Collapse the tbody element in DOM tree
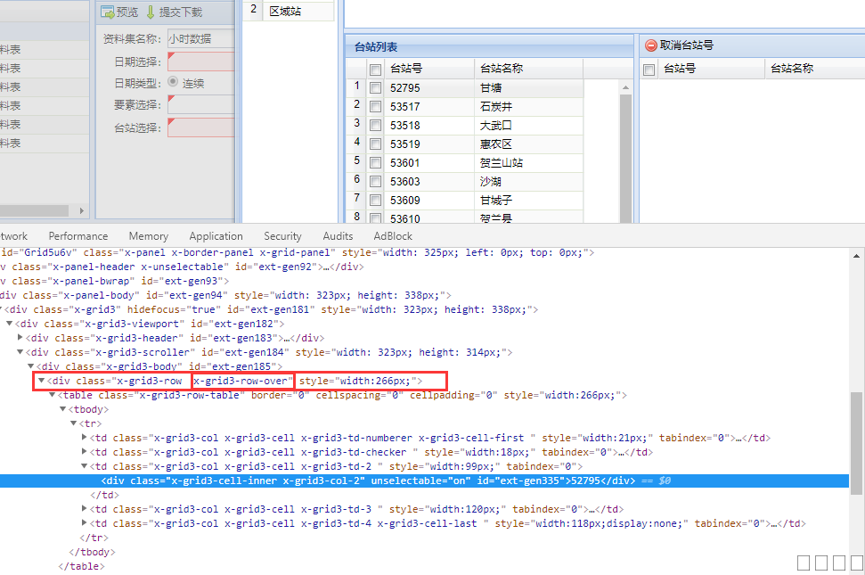865x575 pixels. [x=62, y=409]
